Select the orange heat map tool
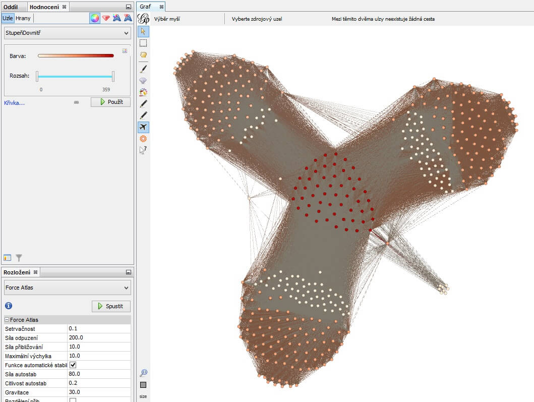 click(143, 139)
